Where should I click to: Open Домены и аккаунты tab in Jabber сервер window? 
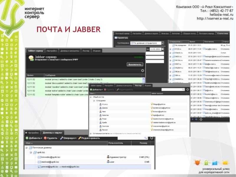tap(70, 51)
